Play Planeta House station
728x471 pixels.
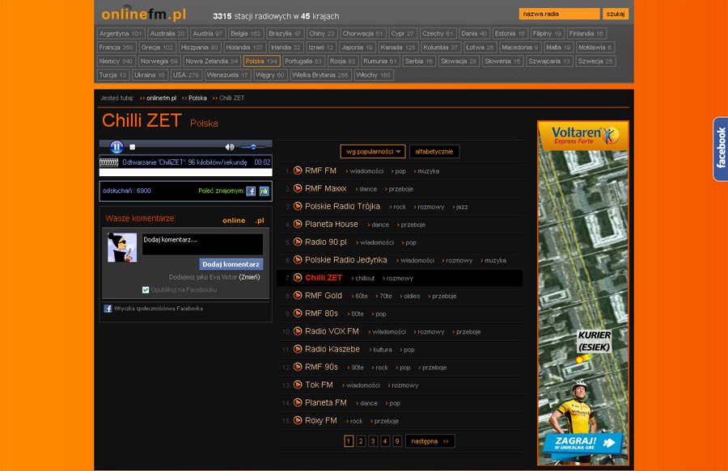click(298, 224)
